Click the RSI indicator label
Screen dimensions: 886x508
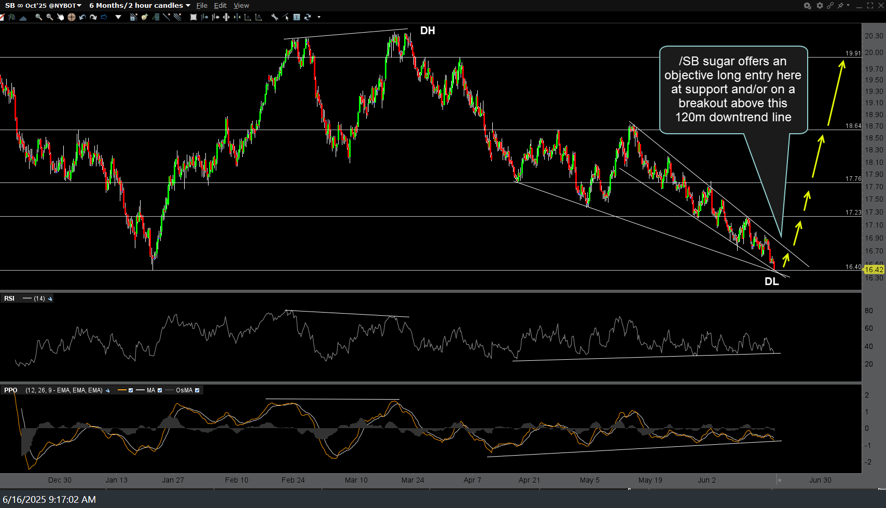pyautogui.click(x=9, y=299)
